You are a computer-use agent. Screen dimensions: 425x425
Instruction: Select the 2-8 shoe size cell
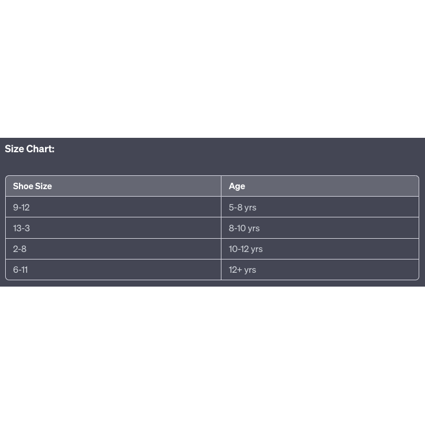(20, 249)
